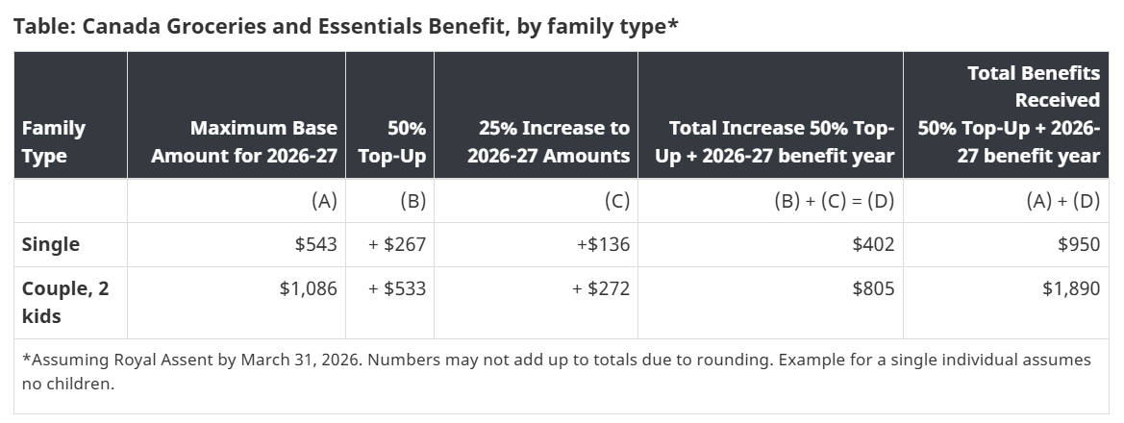Click the 50% Top-Up column header
The width and height of the screenshot is (1124, 423).
pyautogui.click(x=391, y=141)
